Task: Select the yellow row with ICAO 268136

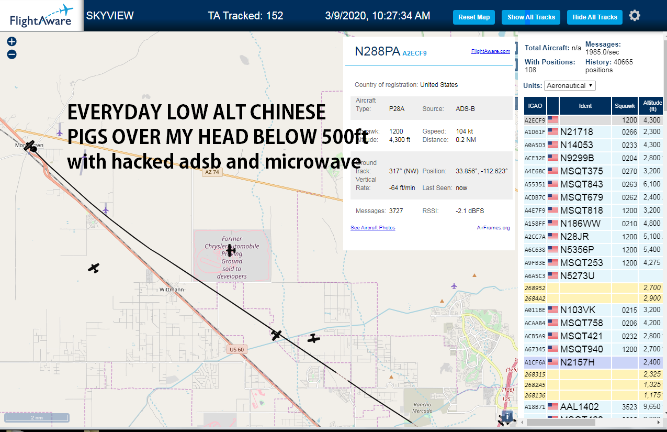Action: coord(594,395)
